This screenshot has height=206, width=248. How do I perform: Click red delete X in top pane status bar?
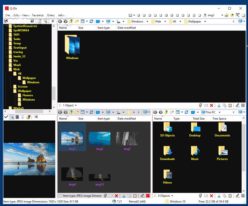212,105
